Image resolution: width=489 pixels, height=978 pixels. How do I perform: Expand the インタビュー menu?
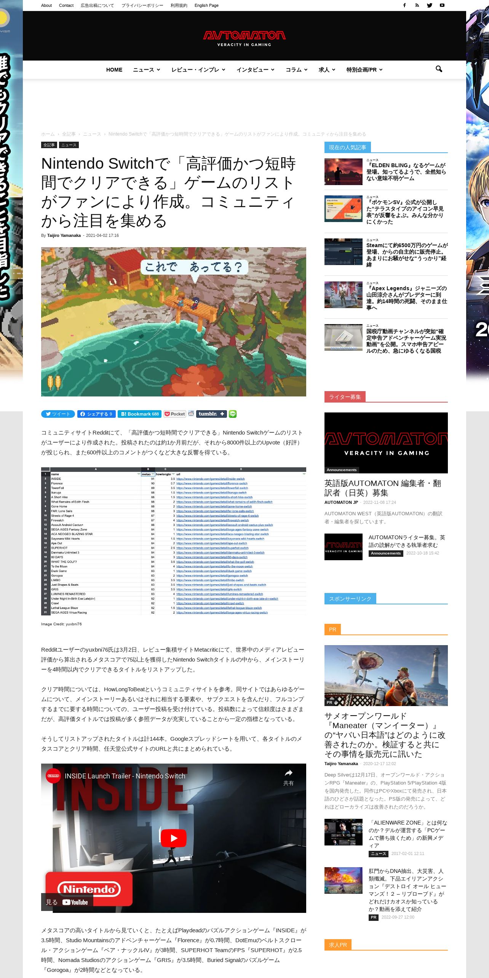[256, 70]
